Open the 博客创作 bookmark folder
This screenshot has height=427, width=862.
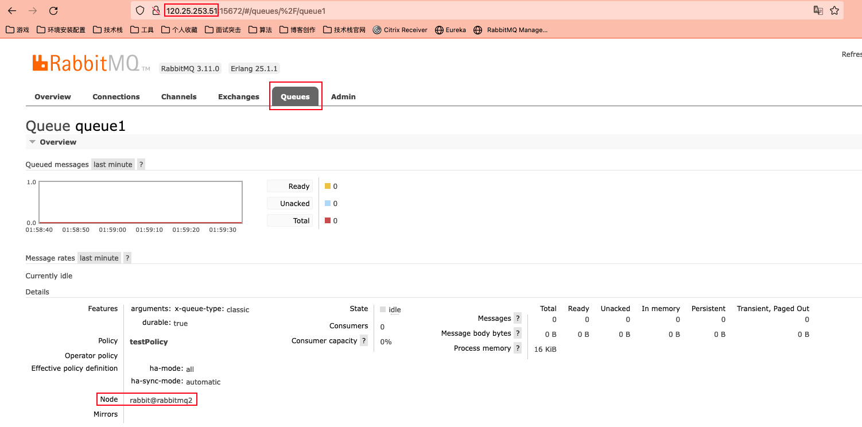point(297,30)
